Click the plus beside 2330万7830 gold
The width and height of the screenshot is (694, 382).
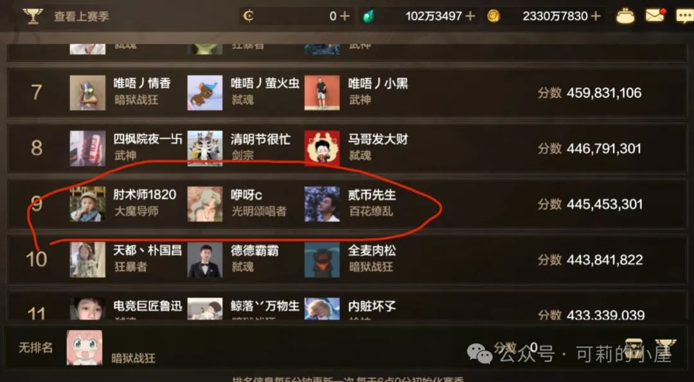tap(596, 16)
